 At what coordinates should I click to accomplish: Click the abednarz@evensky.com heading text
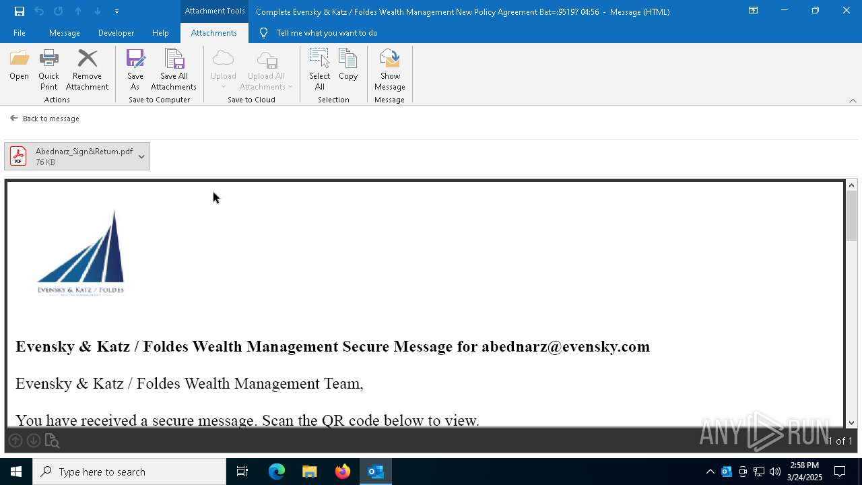click(x=566, y=346)
